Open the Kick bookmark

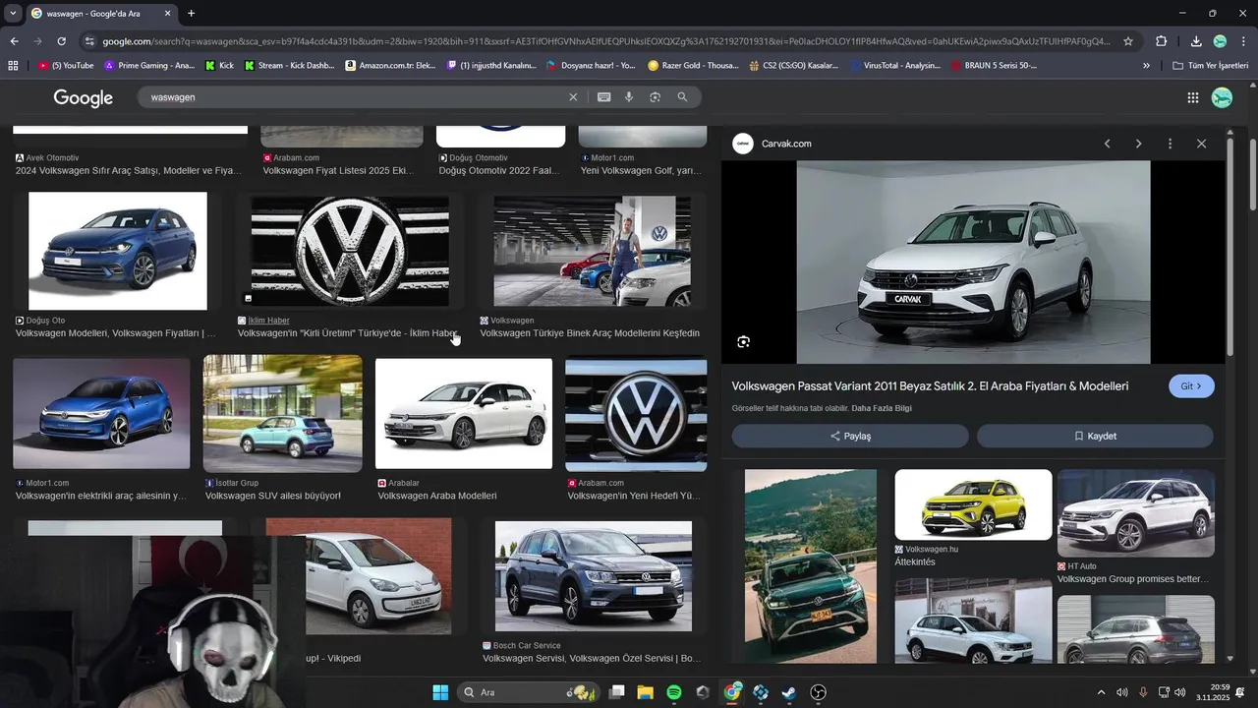tap(219, 66)
